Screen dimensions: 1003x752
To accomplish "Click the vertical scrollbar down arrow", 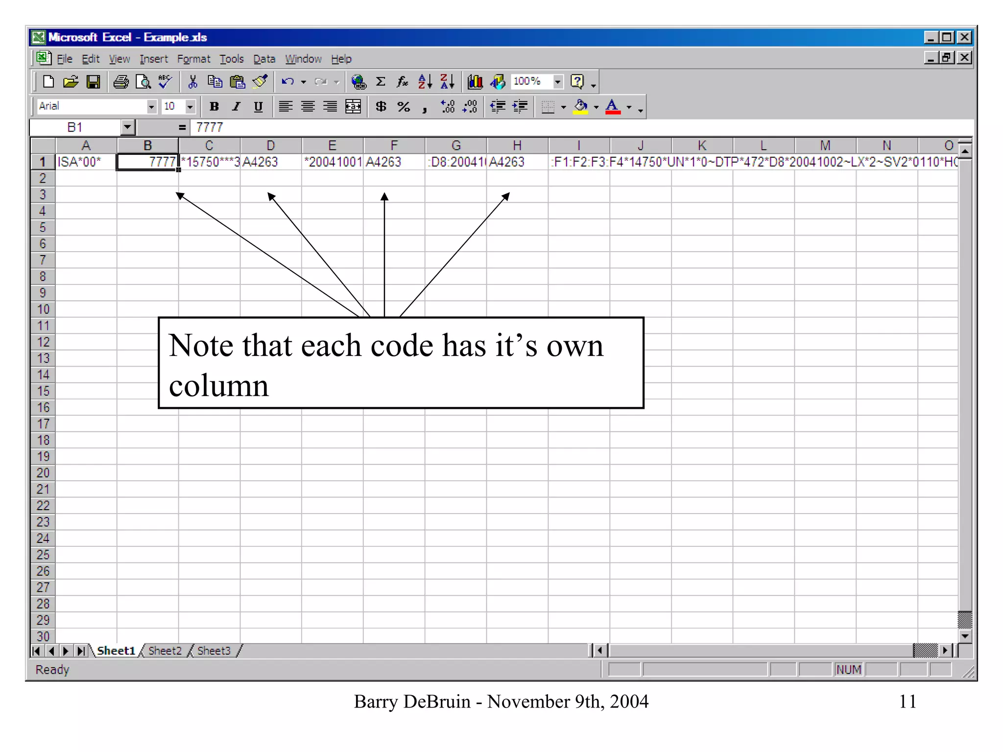I will pyautogui.click(x=965, y=636).
